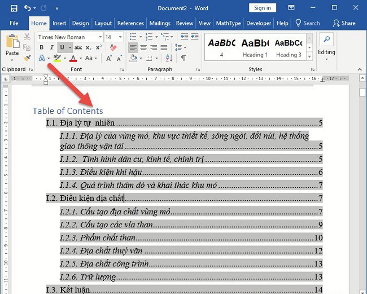Launch the Paragraph settings dialog
The image size is (367, 294).
tap(198, 69)
